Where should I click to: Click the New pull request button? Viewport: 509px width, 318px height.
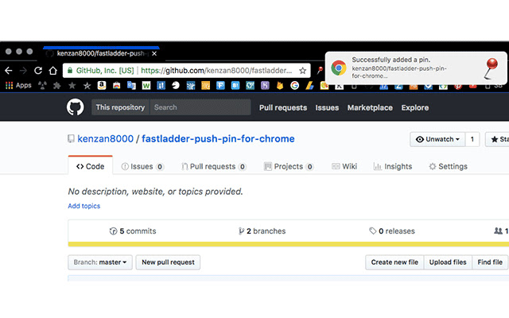tap(168, 262)
